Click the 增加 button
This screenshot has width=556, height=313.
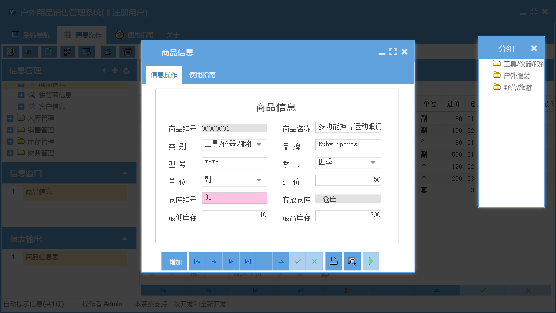pos(174,261)
